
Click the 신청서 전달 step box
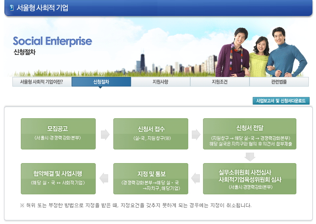point(250,134)
